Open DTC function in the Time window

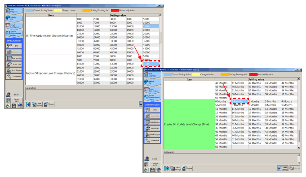coord(153,110)
